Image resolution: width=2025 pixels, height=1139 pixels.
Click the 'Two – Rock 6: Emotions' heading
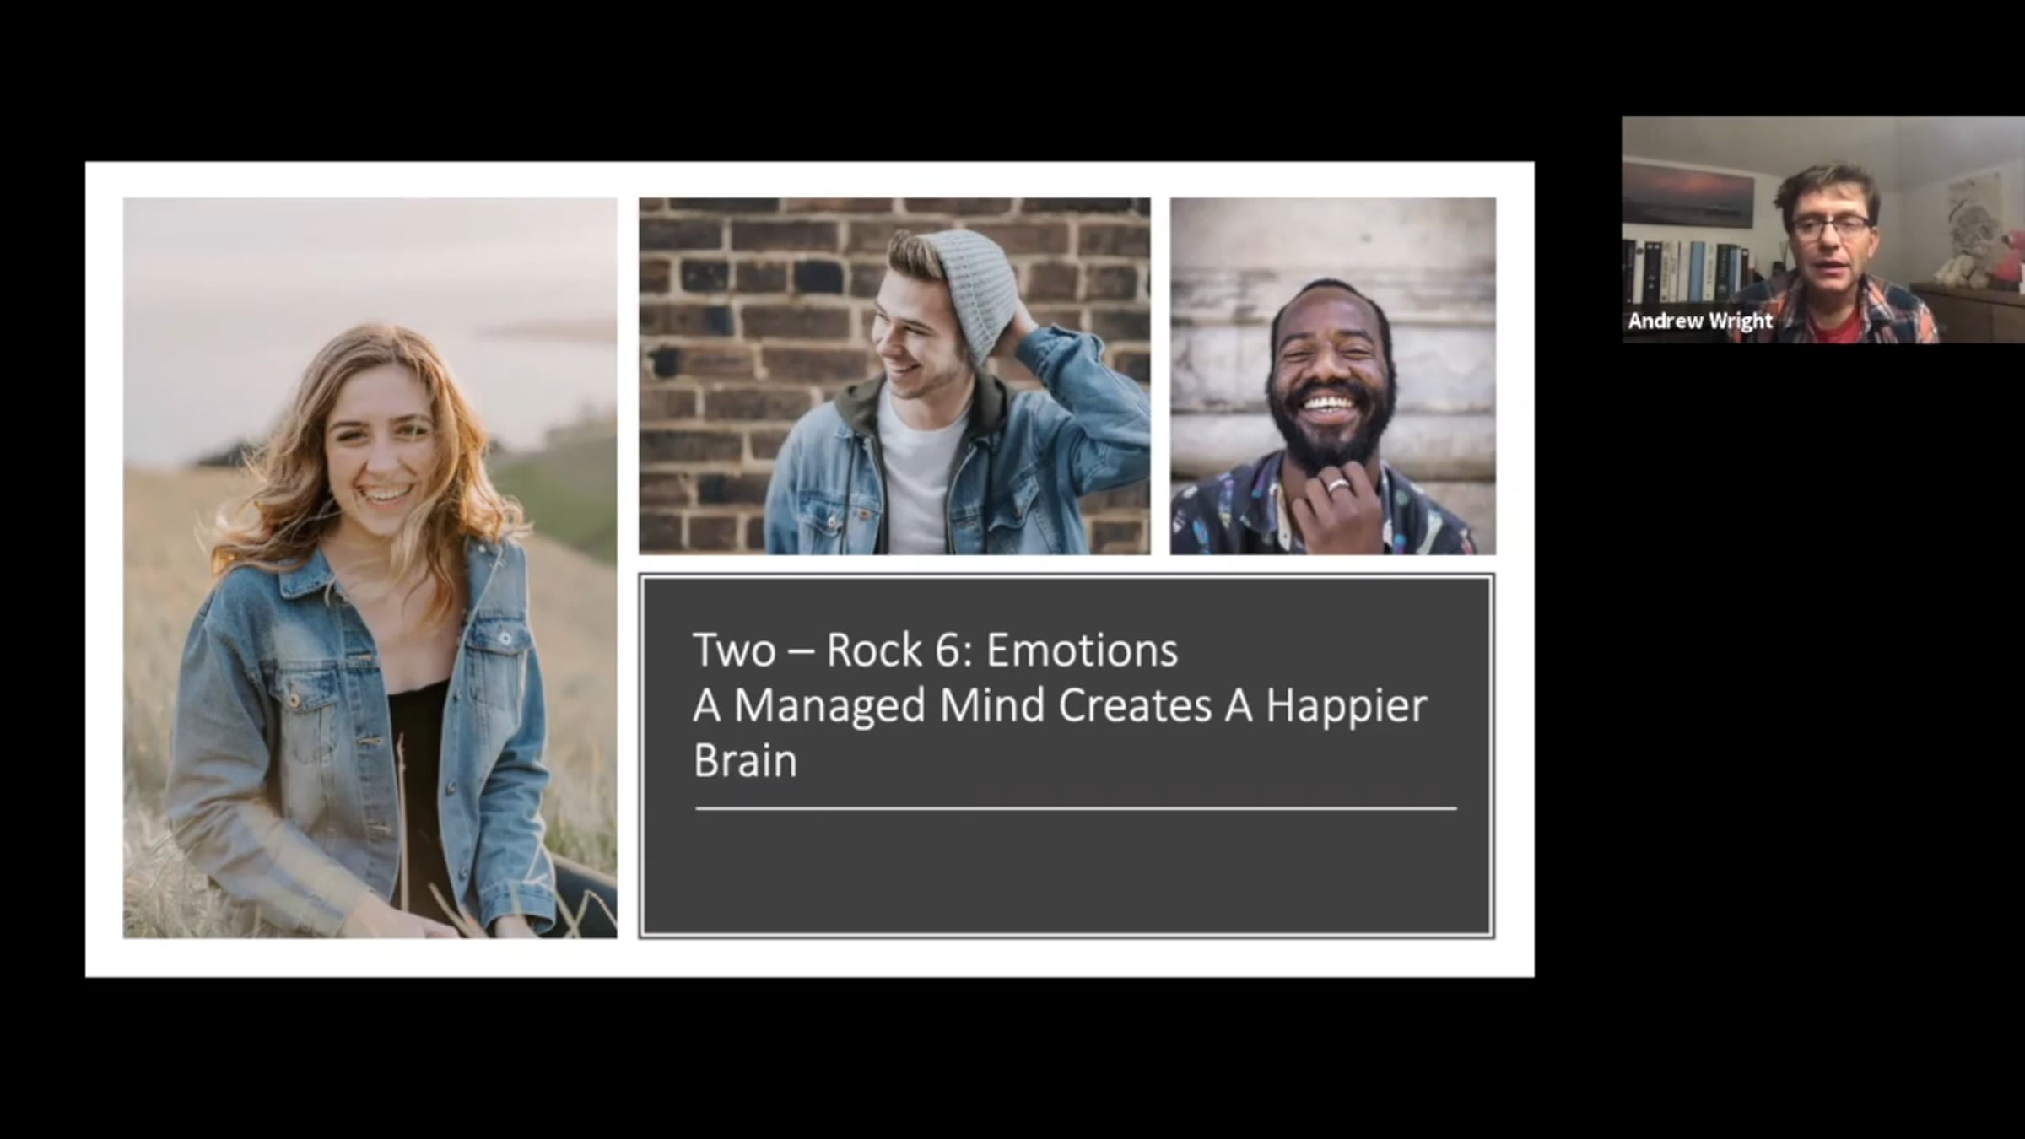(934, 650)
